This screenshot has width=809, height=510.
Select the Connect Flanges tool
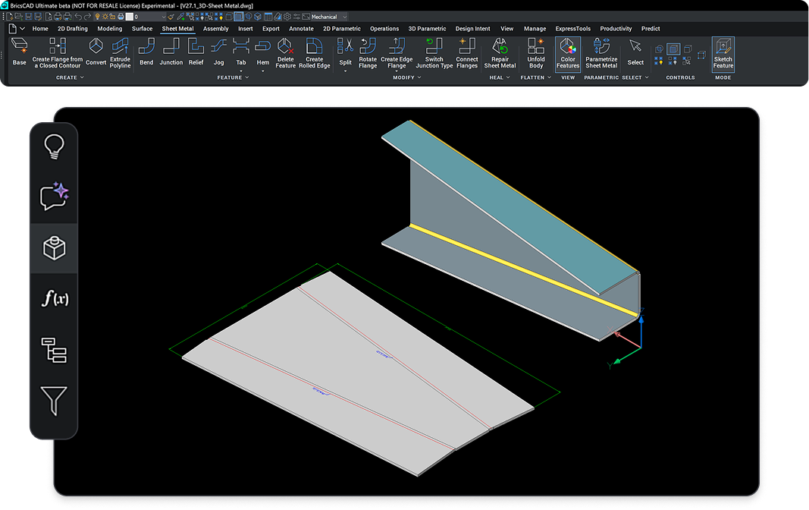pyautogui.click(x=467, y=52)
